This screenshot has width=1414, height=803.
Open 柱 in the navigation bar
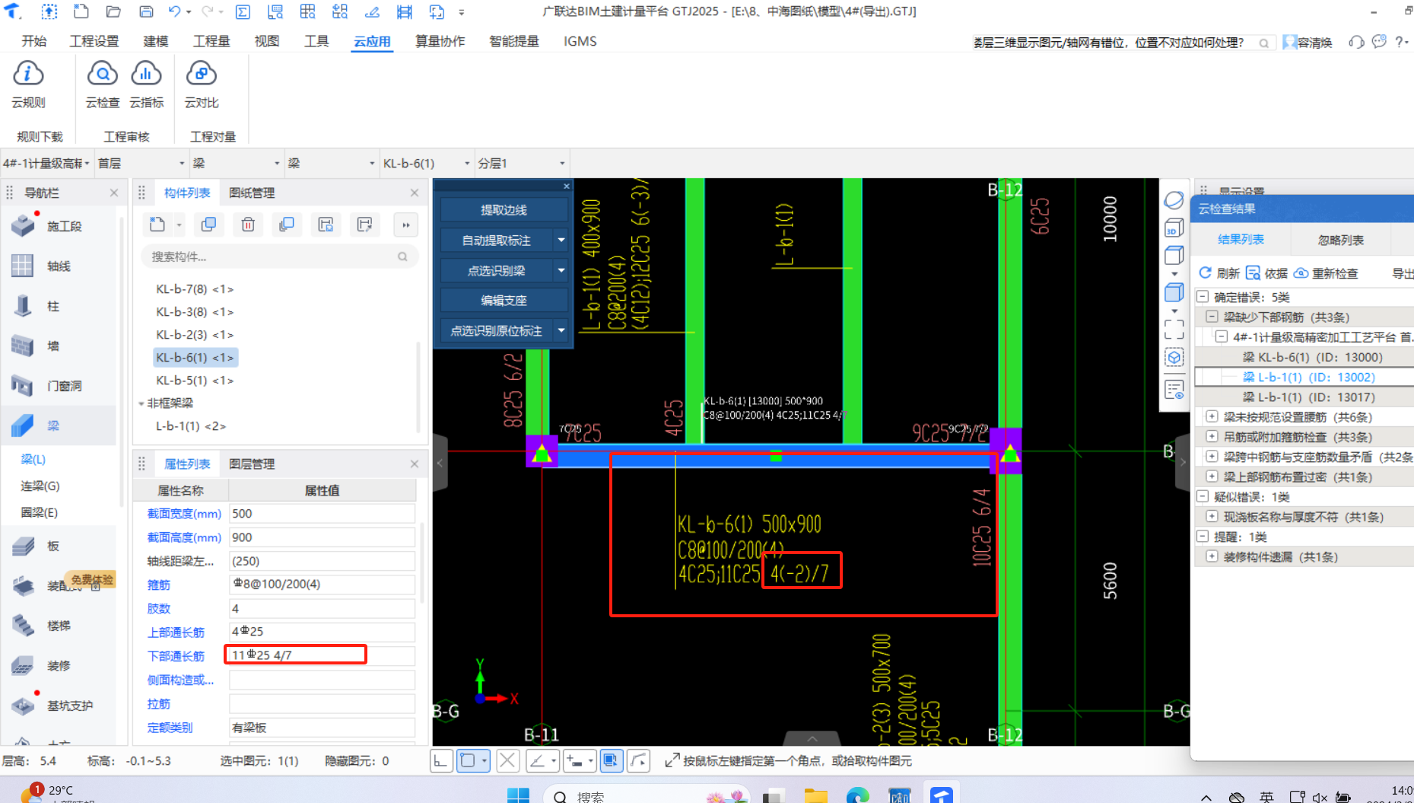click(53, 306)
